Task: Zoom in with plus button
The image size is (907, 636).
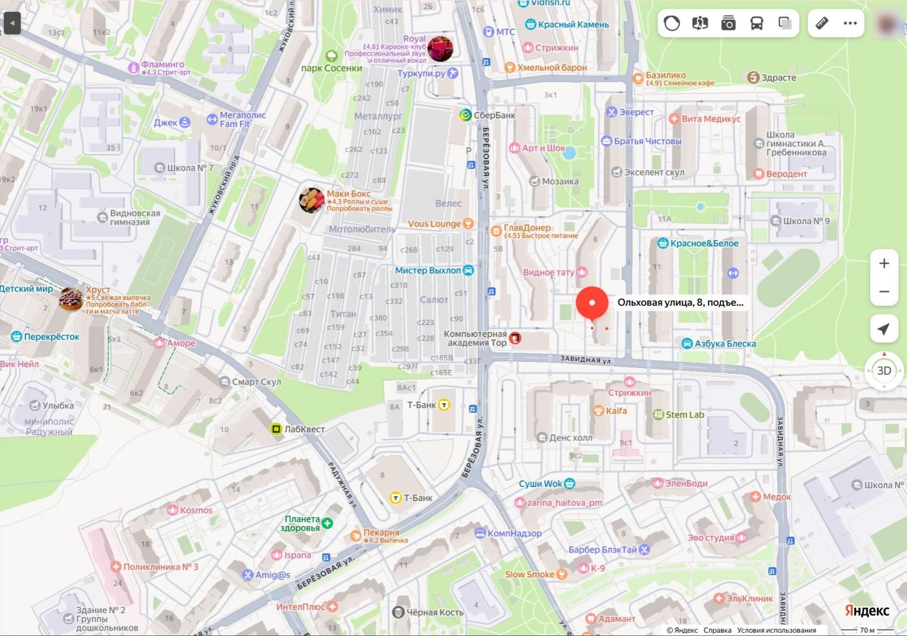Action: point(884,263)
